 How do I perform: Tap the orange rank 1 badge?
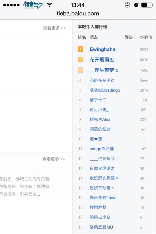pos(80,49)
